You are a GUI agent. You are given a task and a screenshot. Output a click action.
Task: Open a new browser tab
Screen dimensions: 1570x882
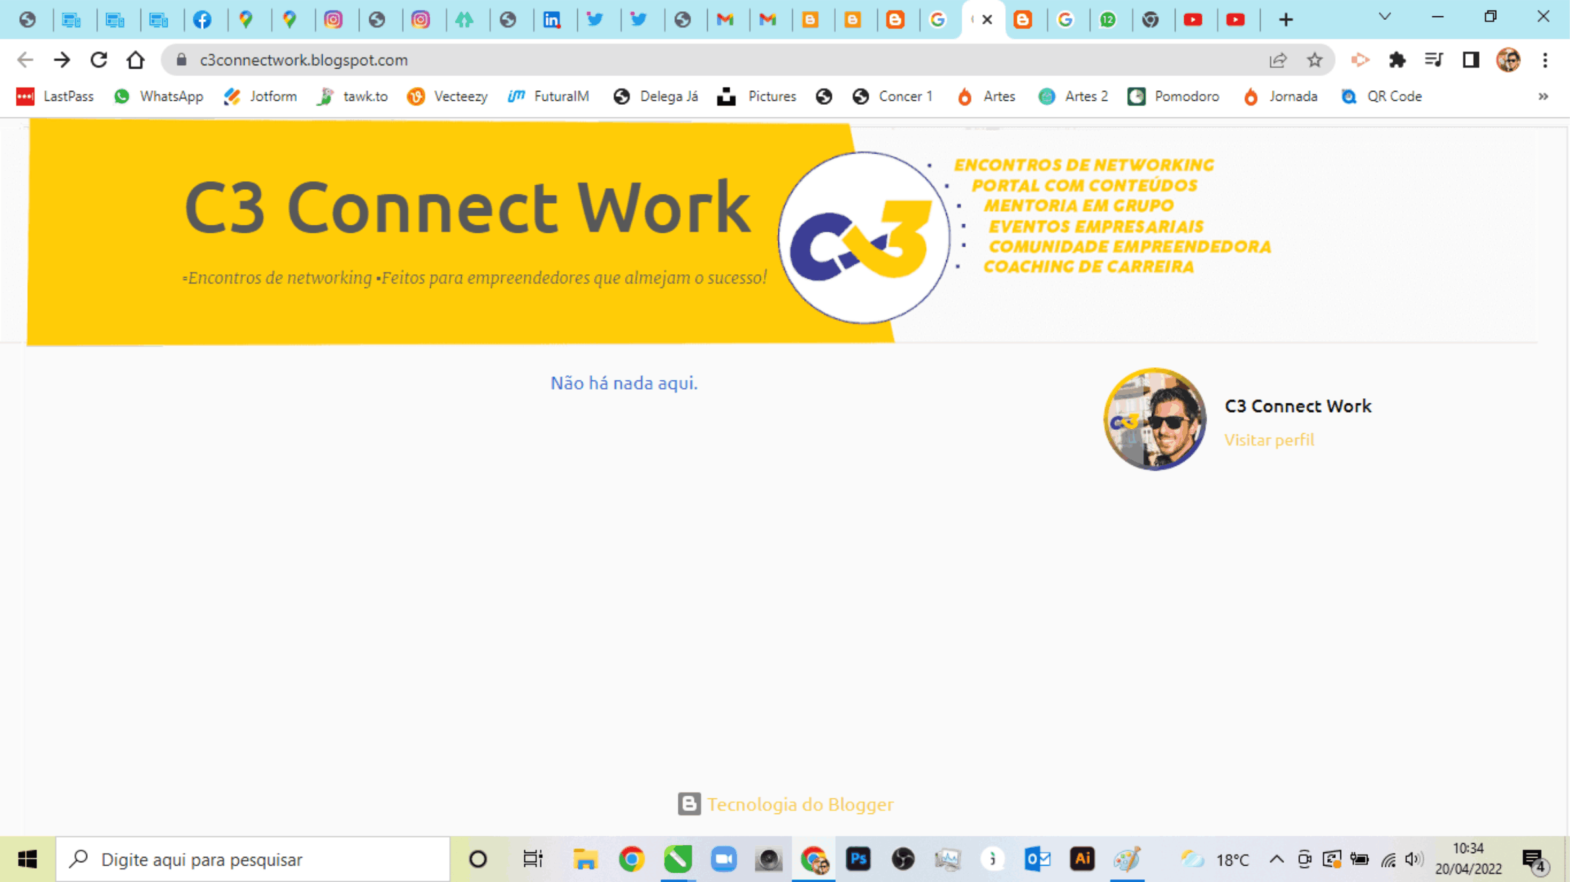tap(1286, 20)
